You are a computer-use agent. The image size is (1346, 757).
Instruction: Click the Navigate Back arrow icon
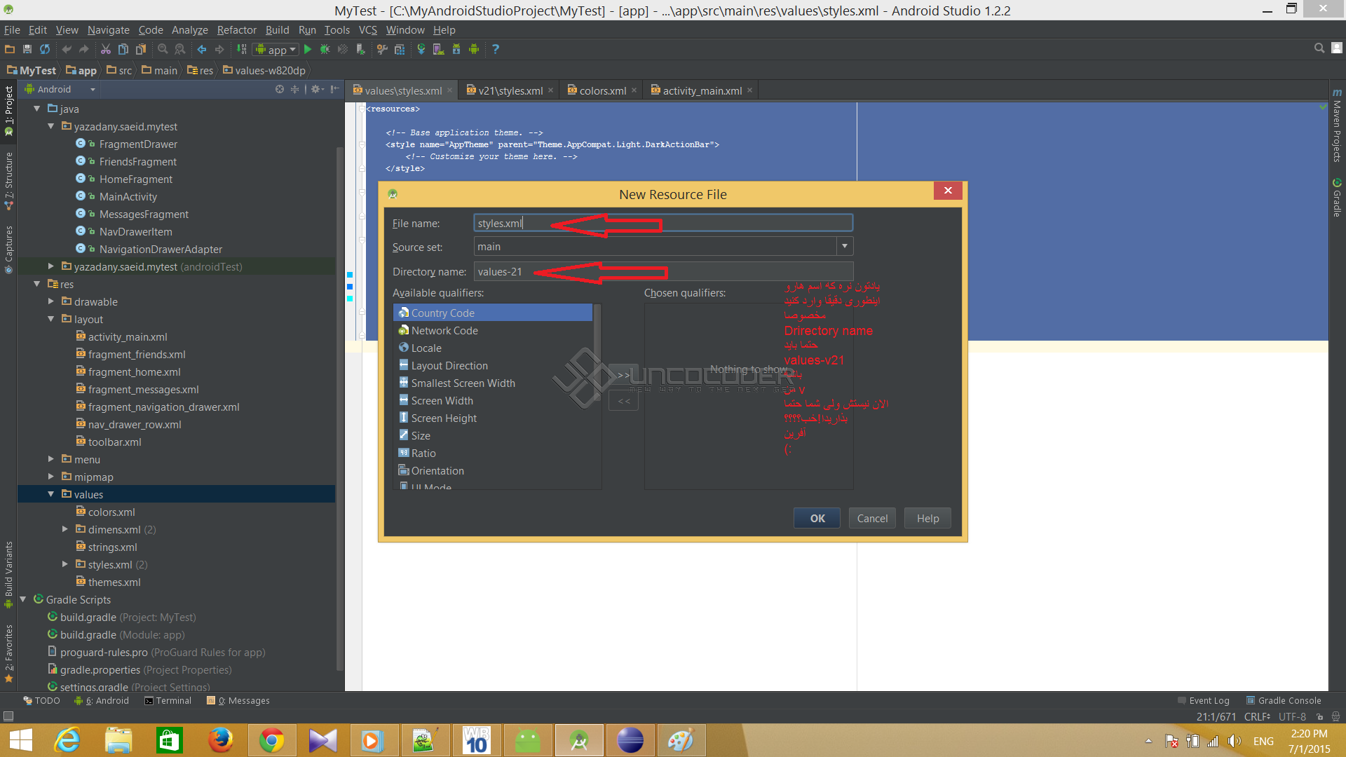tap(202, 49)
